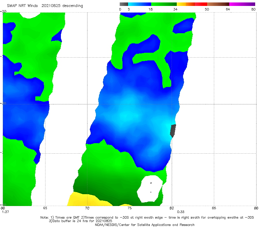This screenshot has width=259, height=227.
Task: Click the 'NOAA/NESDIS/Center for Satellite Applications and Research' credit
Action: [145, 225]
